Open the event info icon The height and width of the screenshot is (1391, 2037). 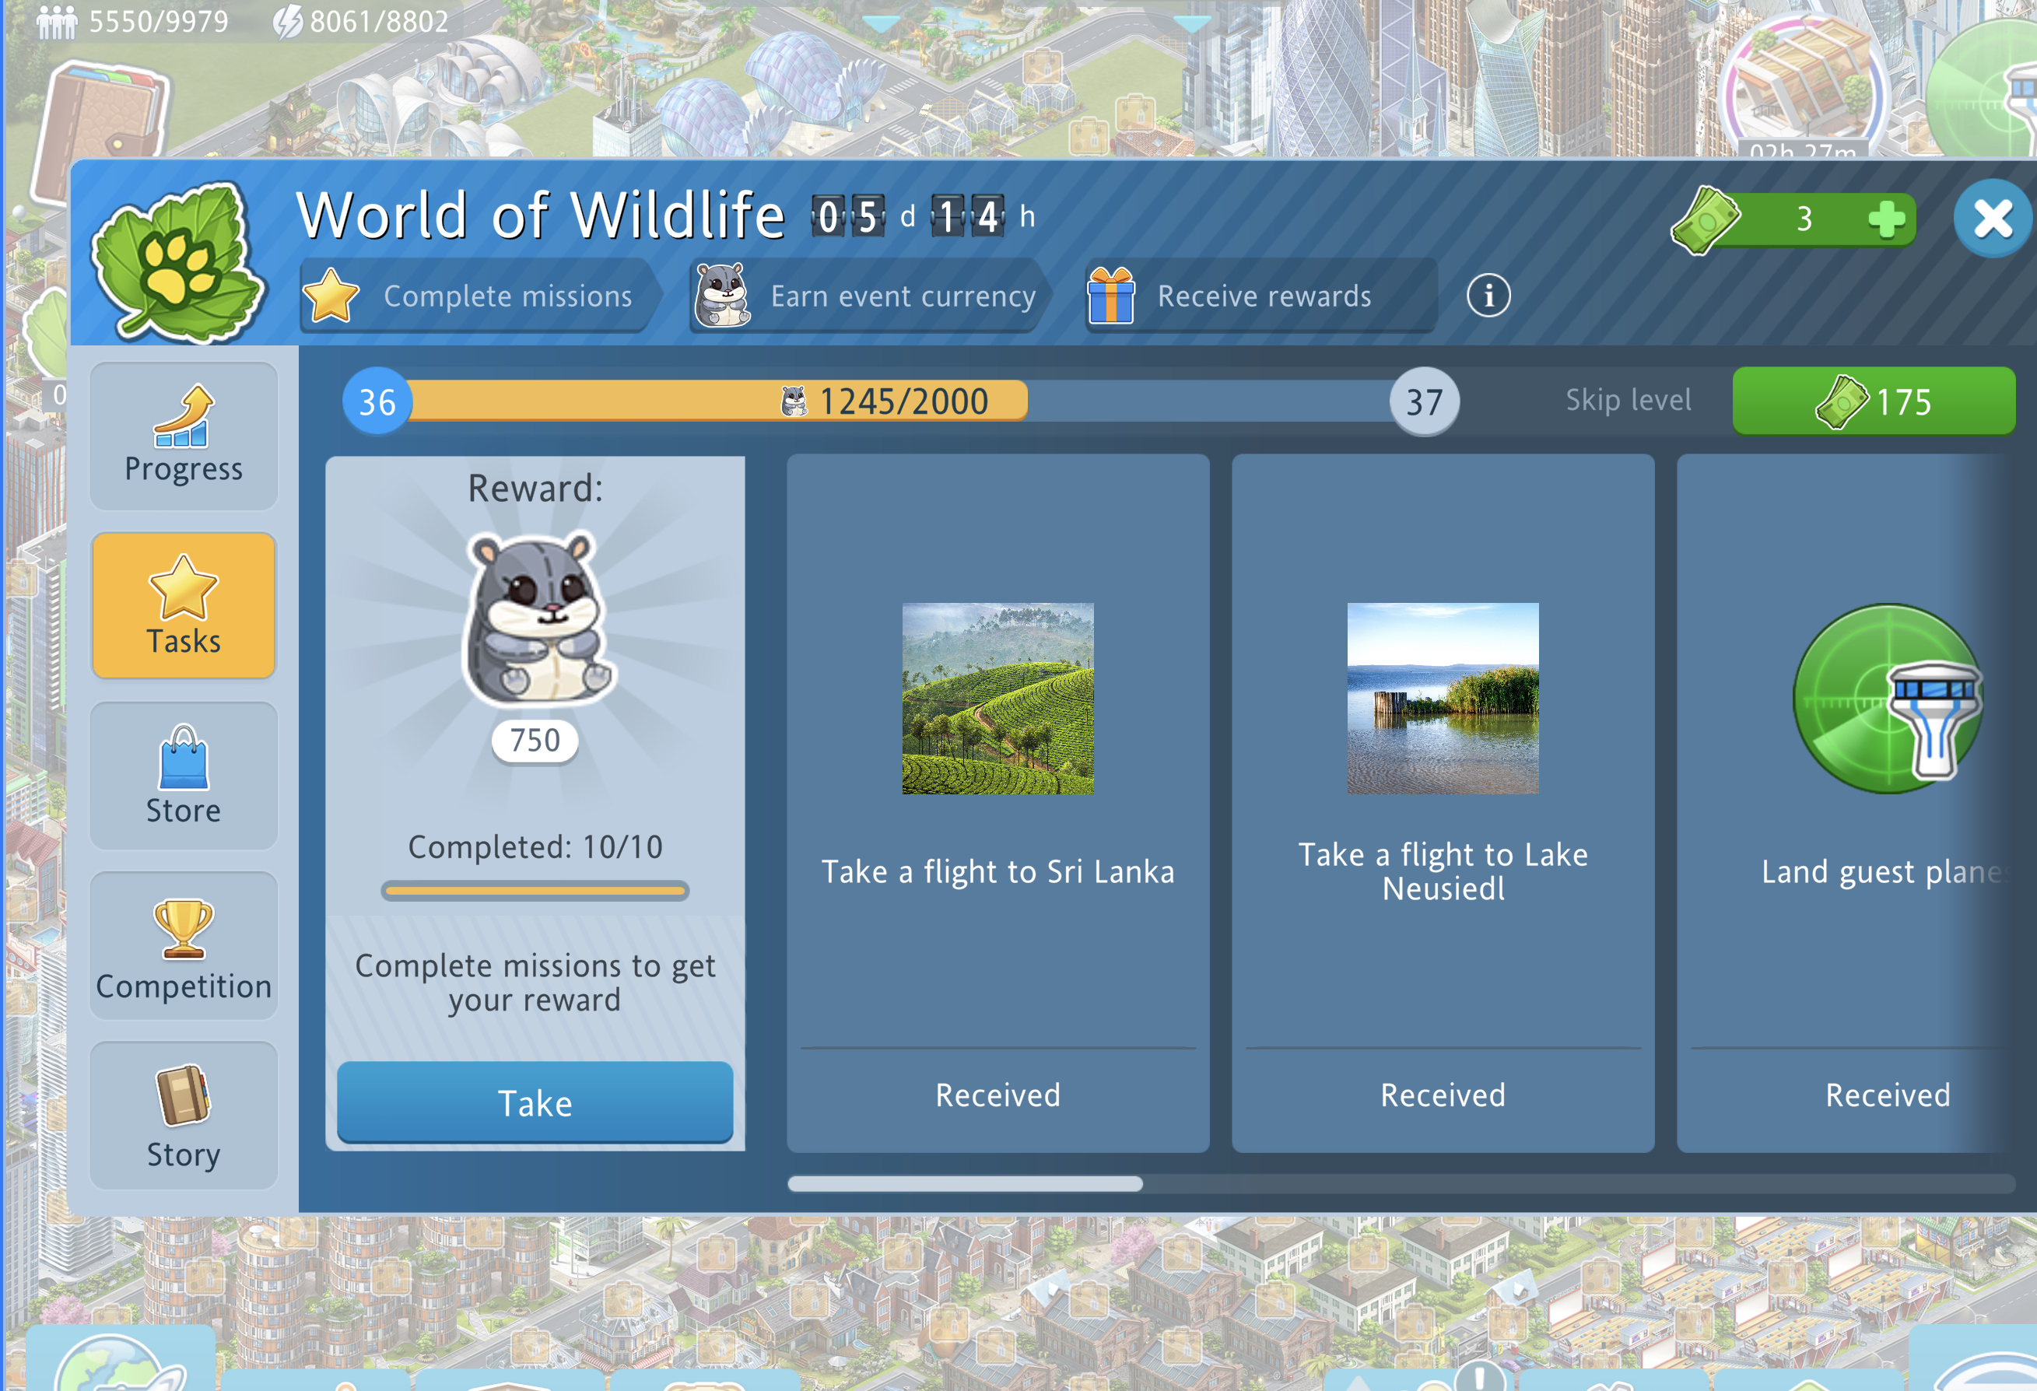pos(1488,296)
